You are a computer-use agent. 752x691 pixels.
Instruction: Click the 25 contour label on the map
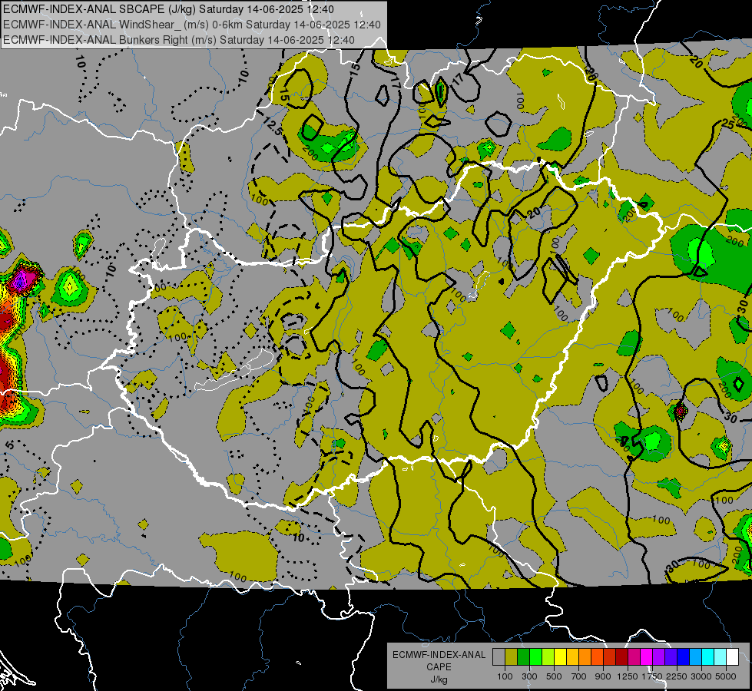click(x=727, y=124)
